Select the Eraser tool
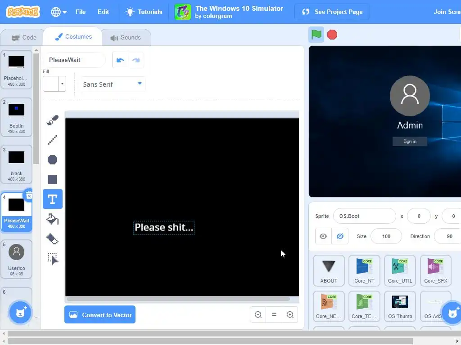461x345 pixels. tap(53, 239)
